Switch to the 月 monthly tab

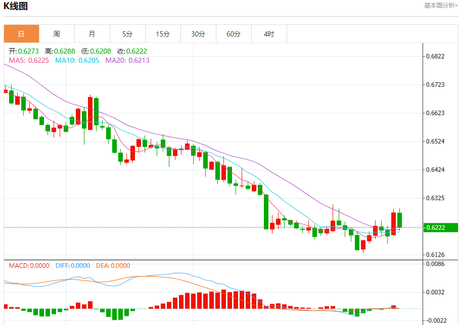click(92, 34)
